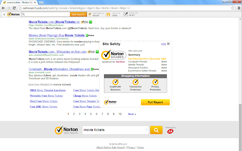Go to results page 5
Screen dimensions: 242x151
click(x=91, y=114)
